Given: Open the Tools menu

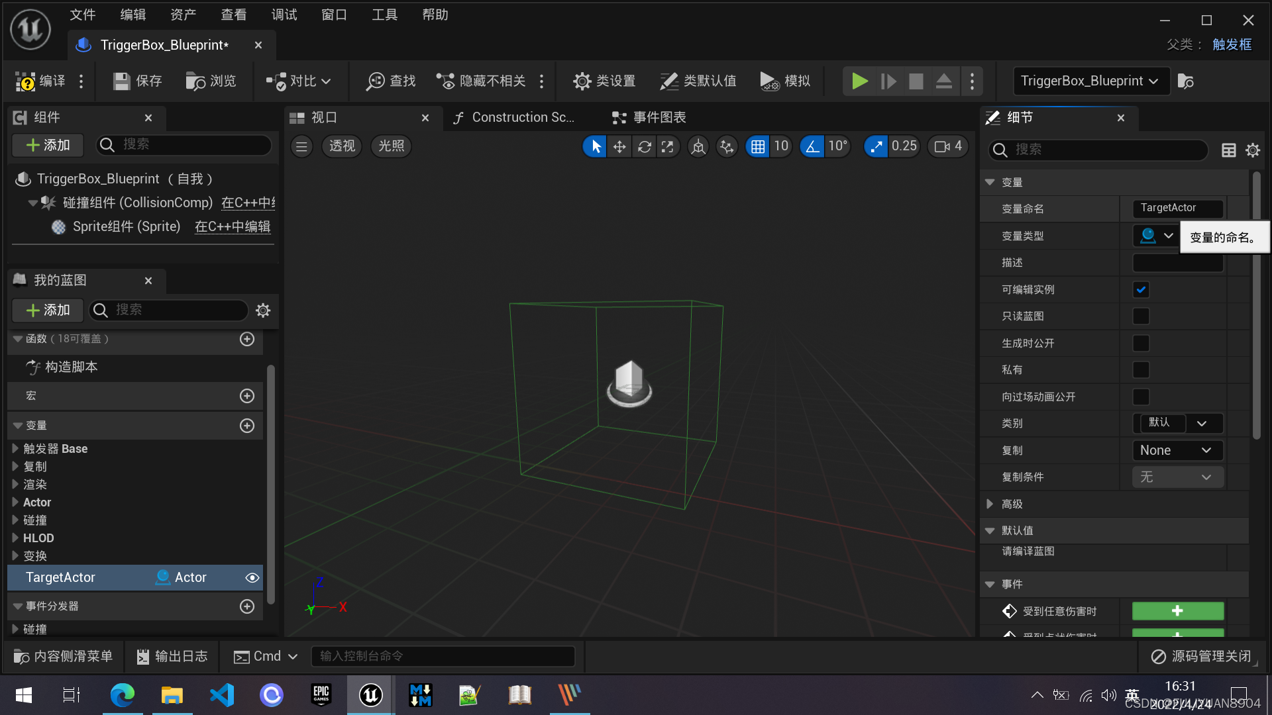Looking at the screenshot, I should pyautogui.click(x=384, y=15).
